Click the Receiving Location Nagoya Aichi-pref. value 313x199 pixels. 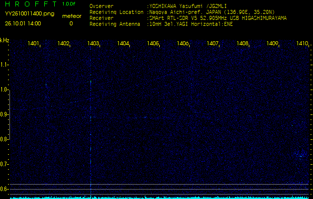212,12
